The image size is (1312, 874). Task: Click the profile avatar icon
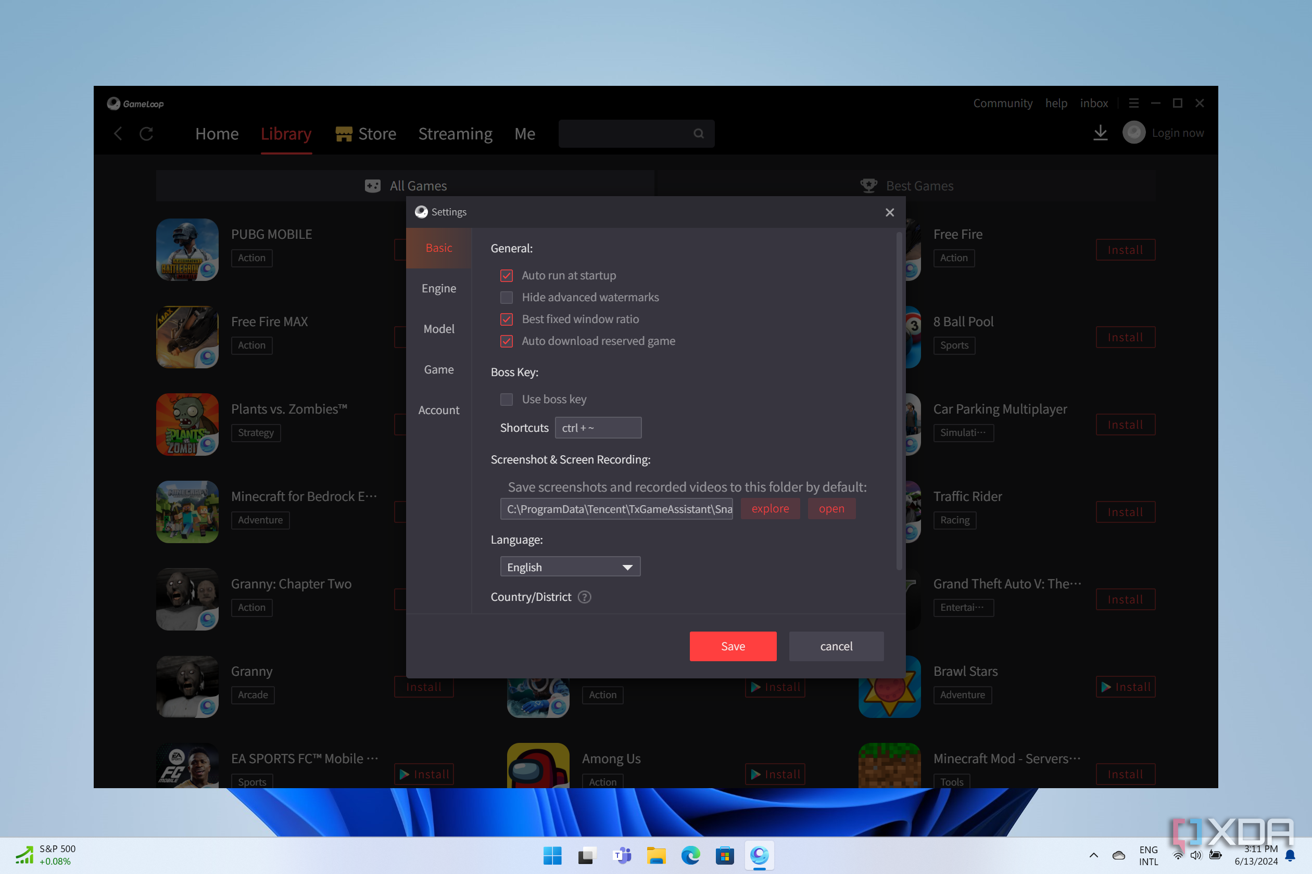pos(1133,133)
